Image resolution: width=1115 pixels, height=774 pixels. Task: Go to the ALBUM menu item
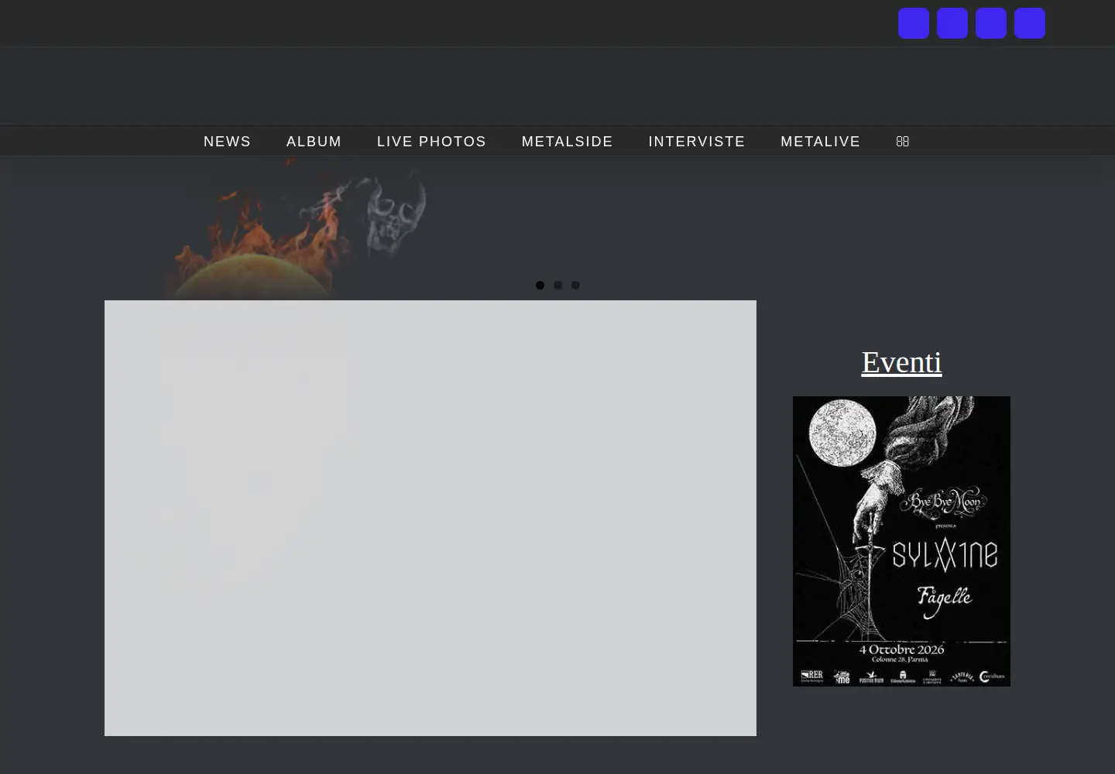pos(314,142)
